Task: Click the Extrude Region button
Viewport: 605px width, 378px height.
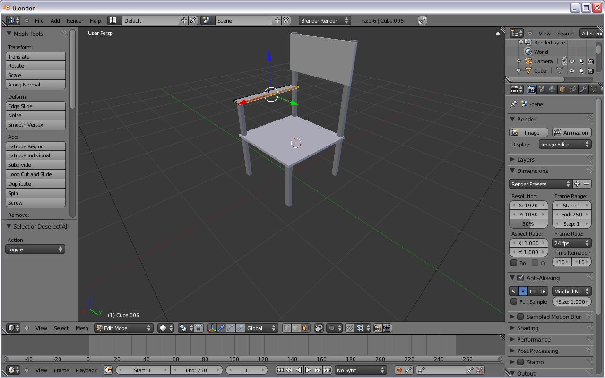Action: point(35,146)
